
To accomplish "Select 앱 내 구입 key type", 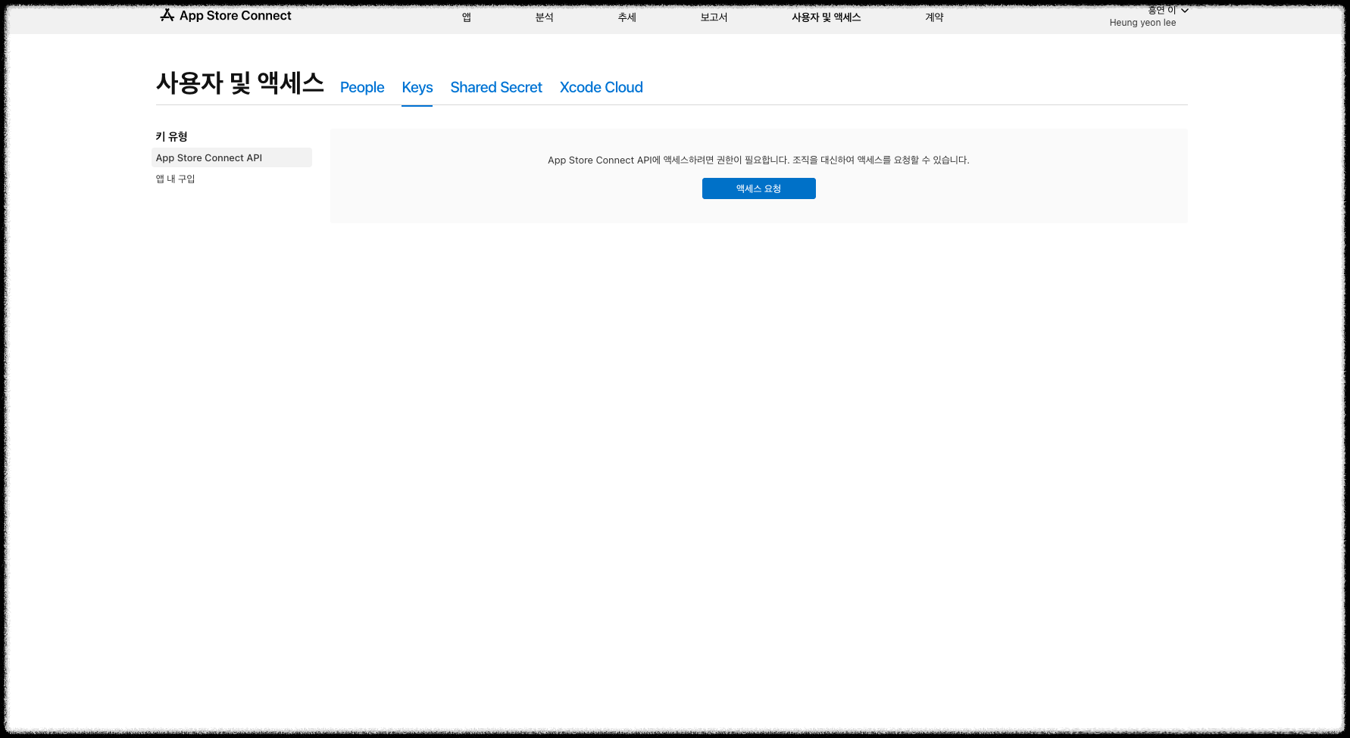I will 175,179.
